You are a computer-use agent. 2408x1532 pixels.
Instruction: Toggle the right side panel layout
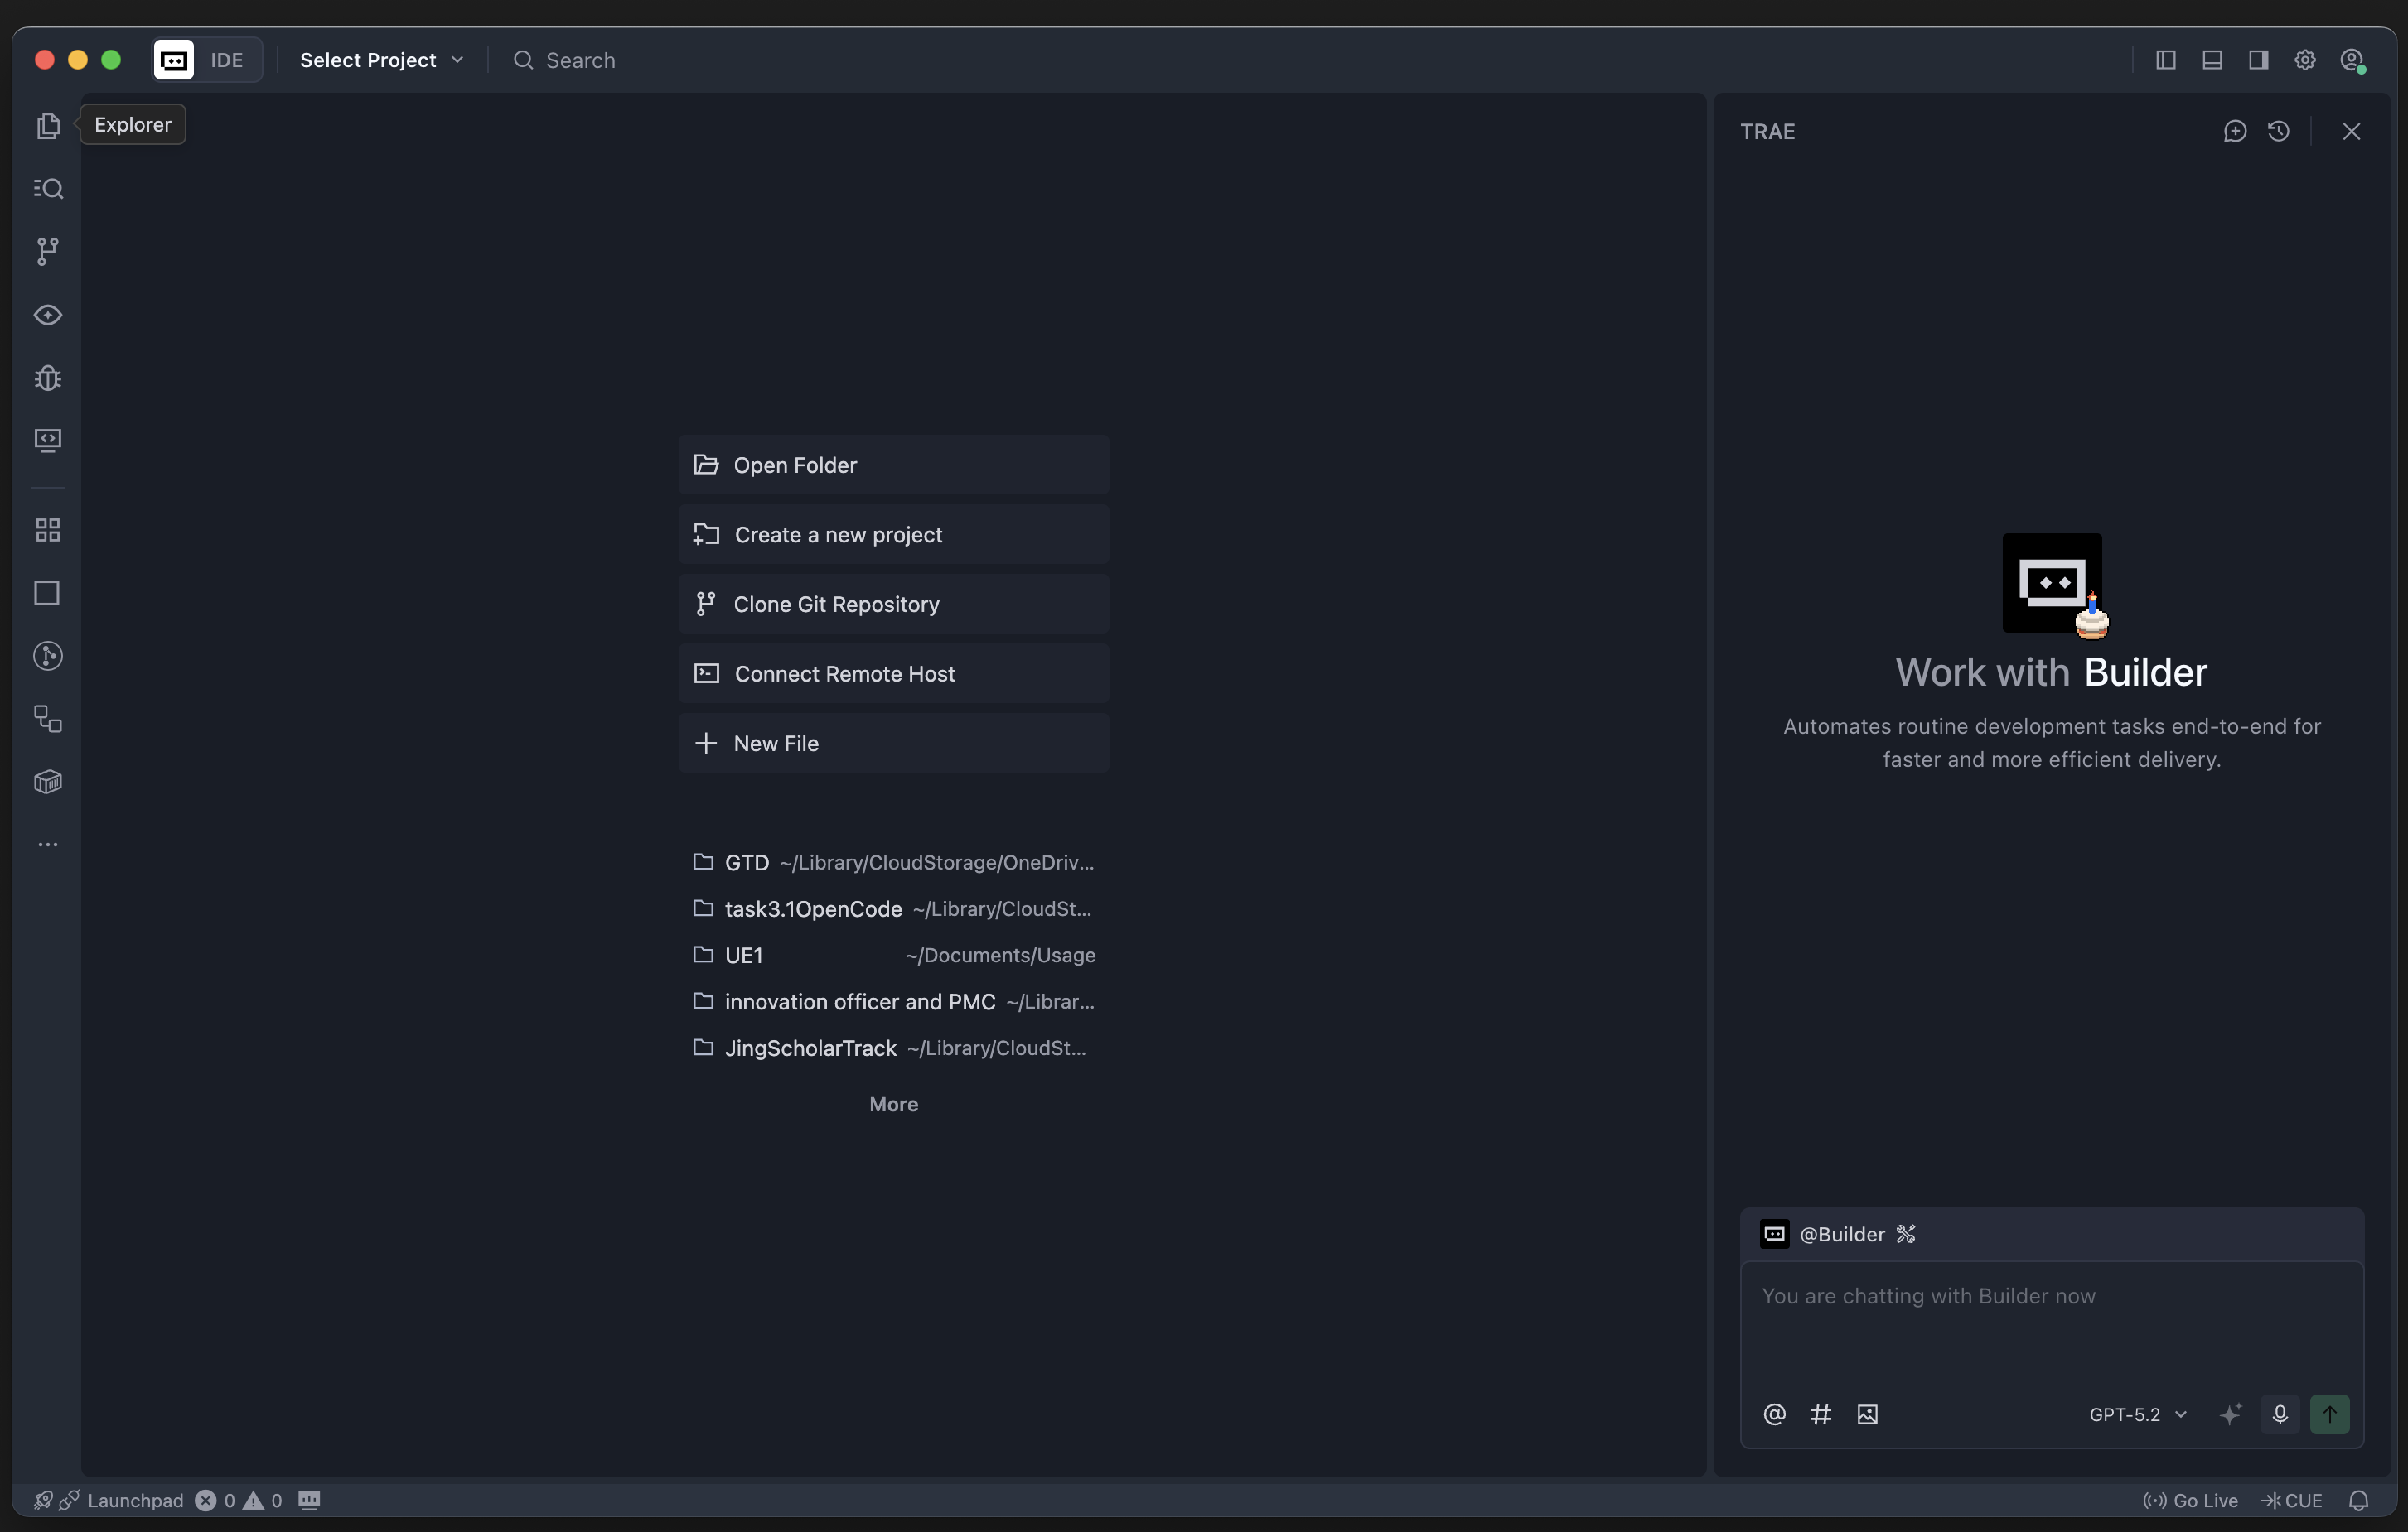click(x=2259, y=60)
